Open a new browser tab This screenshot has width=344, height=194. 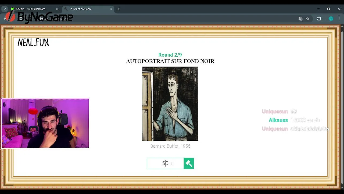pyautogui.click(x=119, y=9)
